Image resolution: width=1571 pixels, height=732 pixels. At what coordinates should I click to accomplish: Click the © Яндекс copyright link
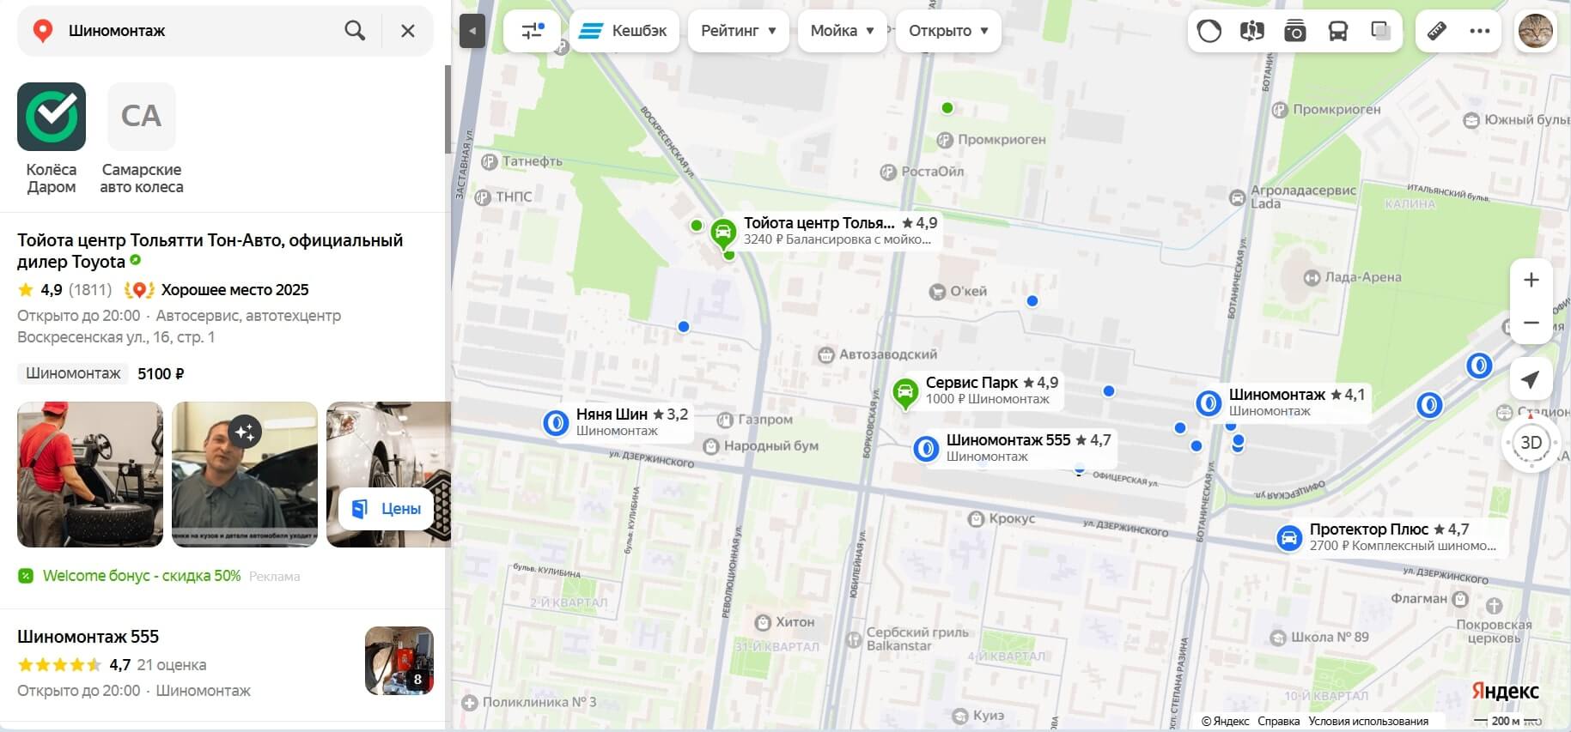click(x=1225, y=721)
